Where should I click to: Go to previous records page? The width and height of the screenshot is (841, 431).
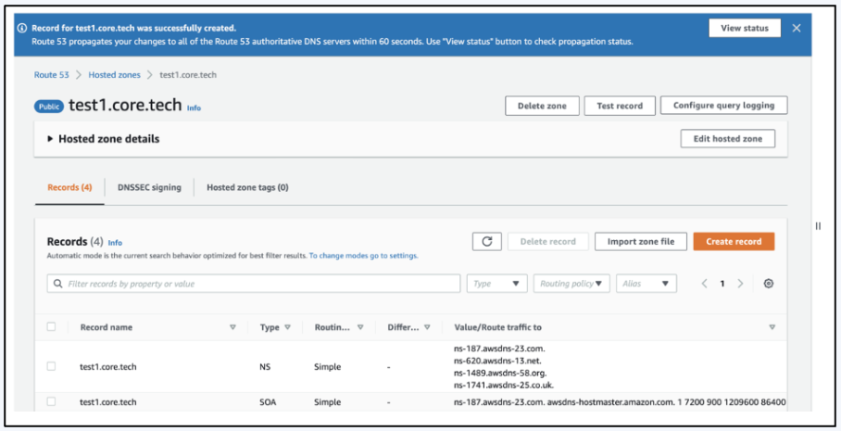point(704,284)
